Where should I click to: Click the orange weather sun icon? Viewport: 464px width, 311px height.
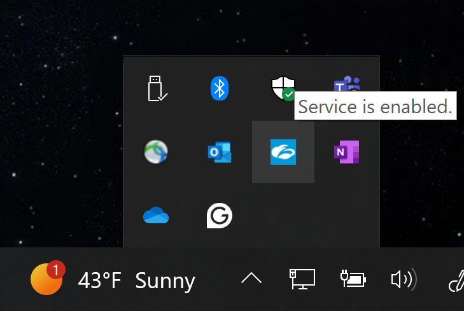point(45,280)
